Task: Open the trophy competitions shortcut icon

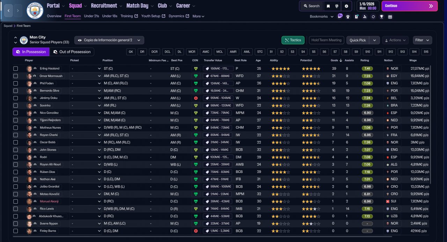Action: click(x=382, y=16)
